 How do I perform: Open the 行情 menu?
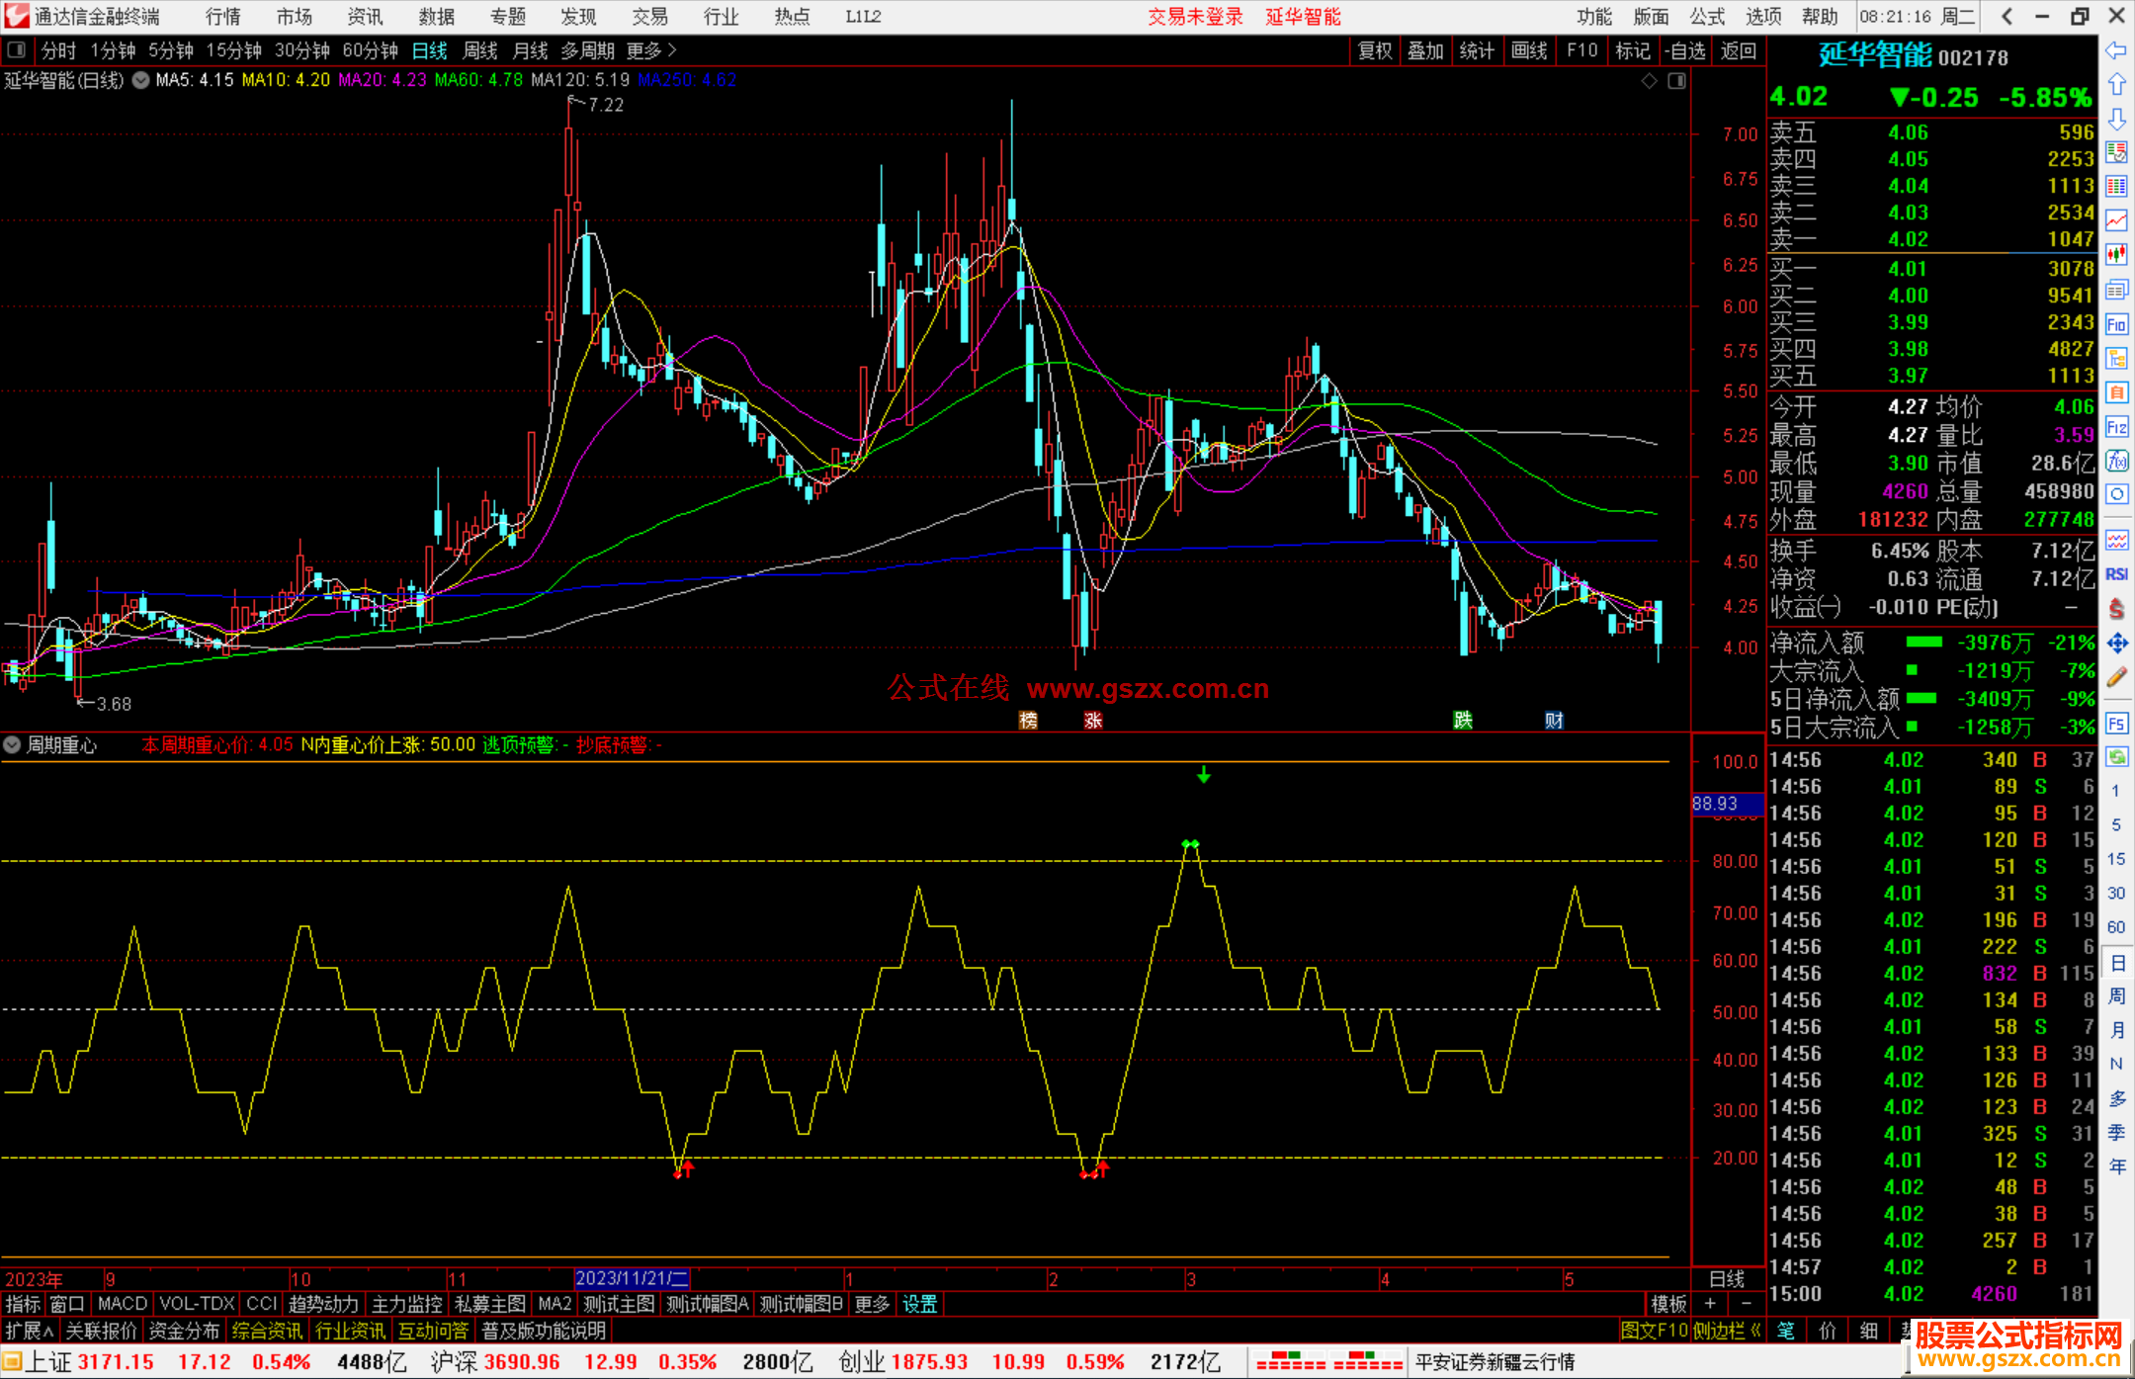(223, 17)
